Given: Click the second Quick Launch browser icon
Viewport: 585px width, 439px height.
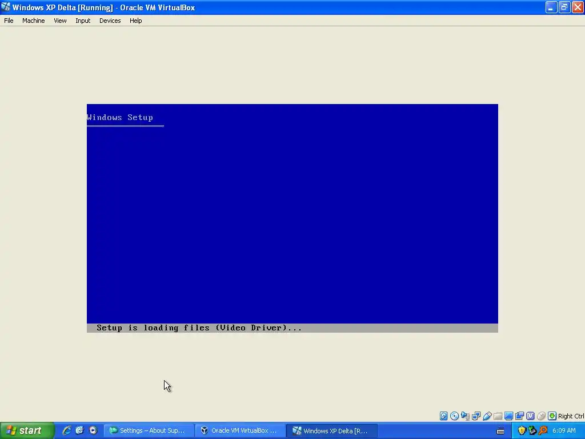Looking at the screenshot, I should 79,430.
